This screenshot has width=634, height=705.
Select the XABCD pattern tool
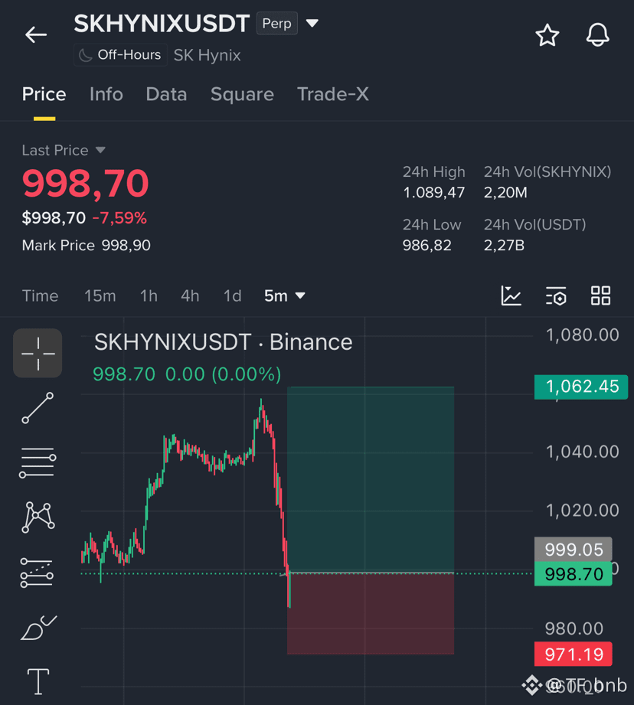[38, 517]
